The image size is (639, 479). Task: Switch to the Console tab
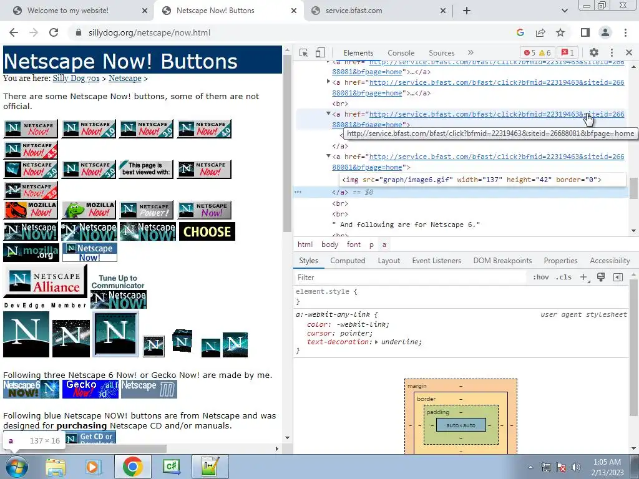pyautogui.click(x=401, y=53)
